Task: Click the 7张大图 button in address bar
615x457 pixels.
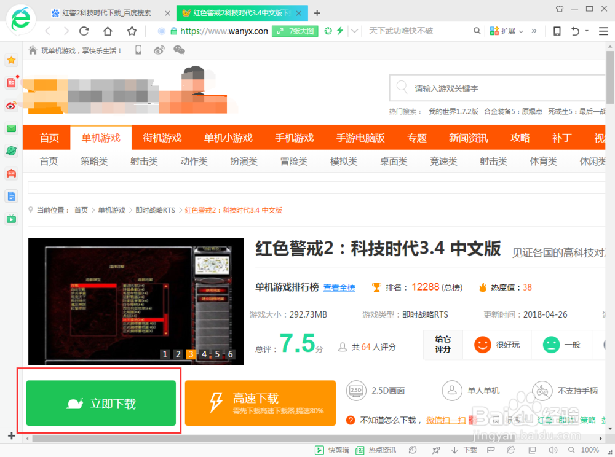Action: (x=295, y=31)
